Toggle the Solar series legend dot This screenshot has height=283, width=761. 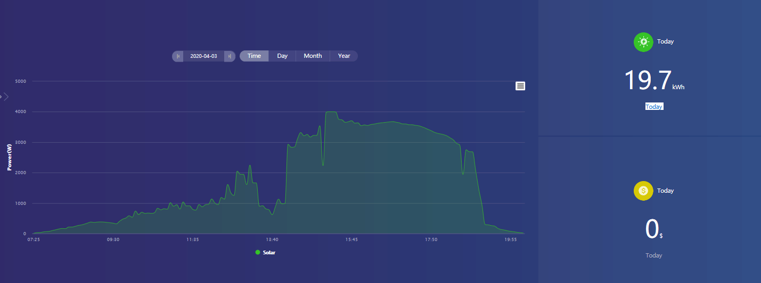pyautogui.click(x=258, y=252)
